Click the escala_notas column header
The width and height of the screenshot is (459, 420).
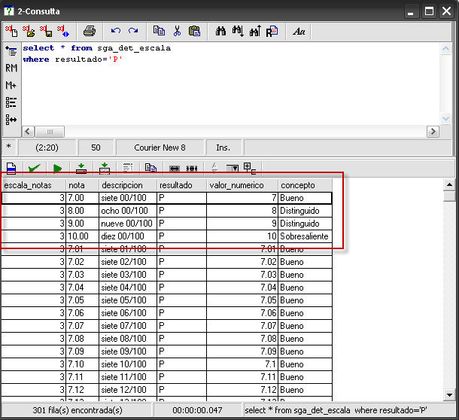point(34,185)
